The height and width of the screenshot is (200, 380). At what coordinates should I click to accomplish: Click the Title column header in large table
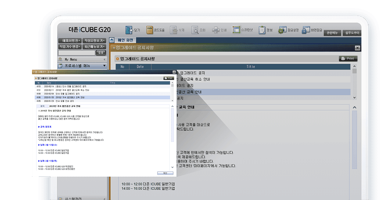point(250,67)
